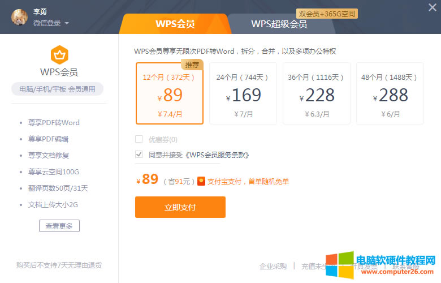Open the 企业采购 link
This screenshot has width=441, height=283.
pos(273,266)
